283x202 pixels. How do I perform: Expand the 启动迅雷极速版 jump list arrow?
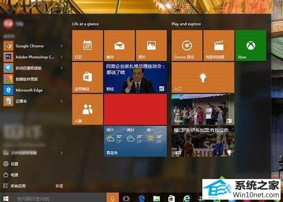click(x=62, y=68)
